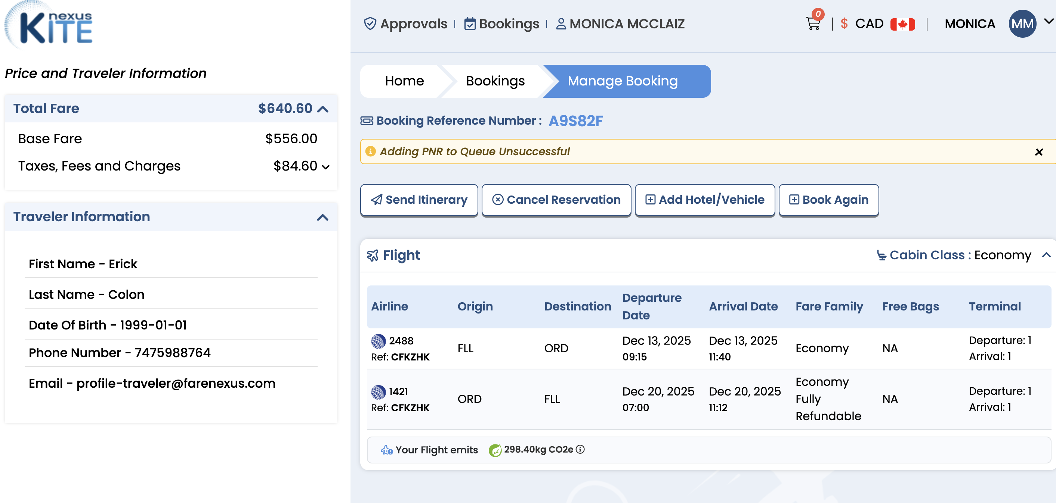Click the Kite Nexus logo
The height and width of the screenshot is (503, 1056).
(49, 25)
